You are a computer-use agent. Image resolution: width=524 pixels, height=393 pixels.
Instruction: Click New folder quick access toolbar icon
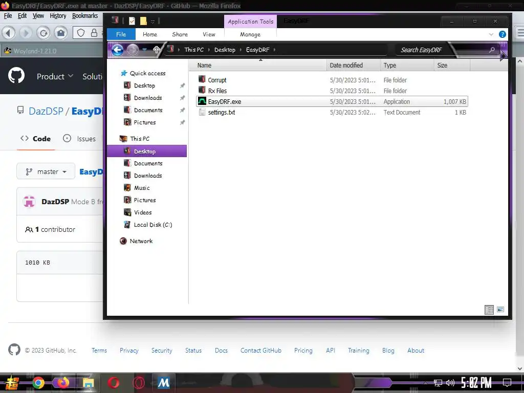[x=143, y=21]
